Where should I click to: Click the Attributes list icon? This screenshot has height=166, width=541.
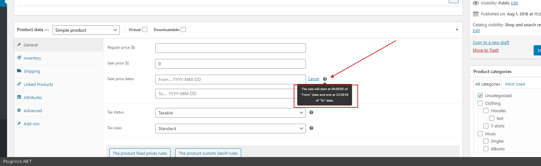pyautogui.click(x=19, y=97)
